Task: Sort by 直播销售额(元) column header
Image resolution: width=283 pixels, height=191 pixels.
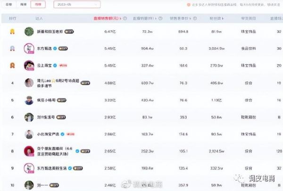Action: [107, 19]
